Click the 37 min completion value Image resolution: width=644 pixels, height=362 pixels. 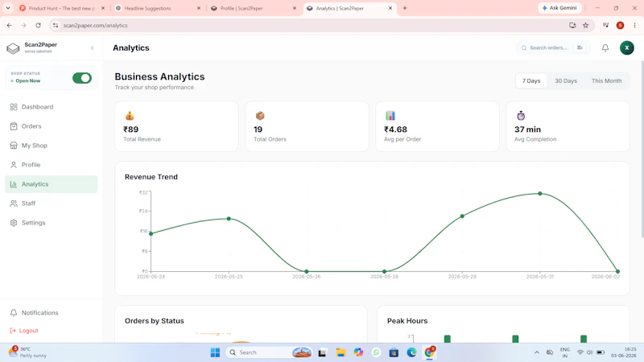point(527,130)
